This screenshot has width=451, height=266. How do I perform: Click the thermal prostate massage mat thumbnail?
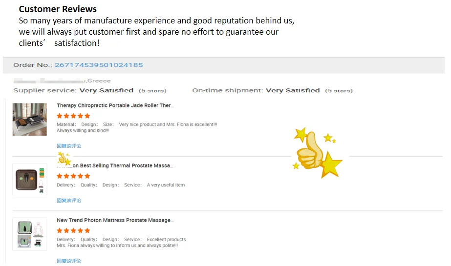30,180
